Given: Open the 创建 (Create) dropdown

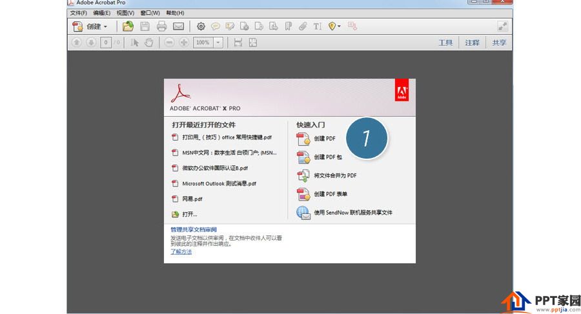Looking at the screenshot, I should pyautogui.click(x=90, y=26).
